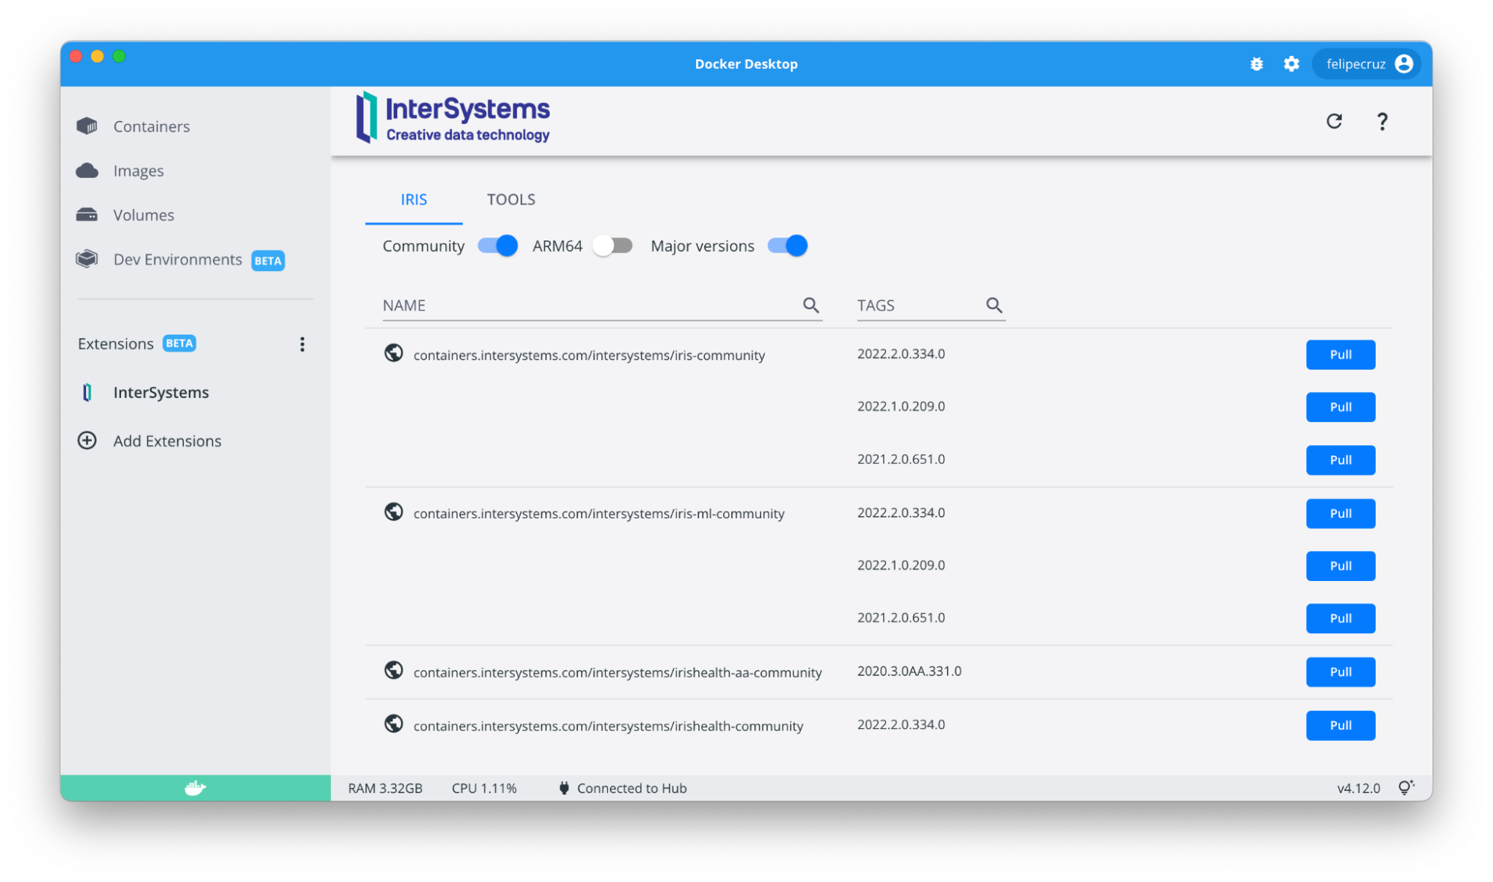Select the InterSystems extension icon in sidebar
The image size is (1493, 882).
click(87, 392)
